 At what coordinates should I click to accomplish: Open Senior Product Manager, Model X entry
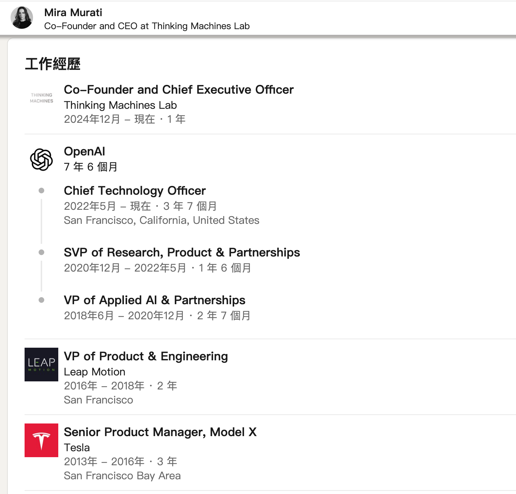(160, 432)
